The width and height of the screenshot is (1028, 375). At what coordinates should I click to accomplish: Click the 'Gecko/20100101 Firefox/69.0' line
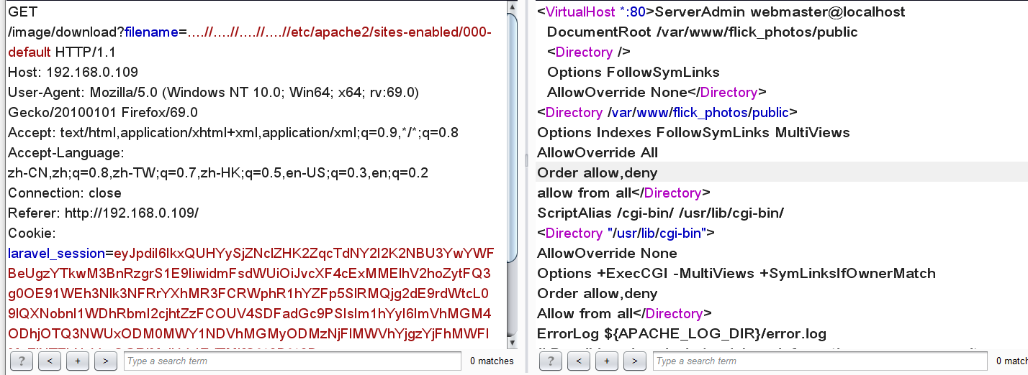[x=103, y=112]
